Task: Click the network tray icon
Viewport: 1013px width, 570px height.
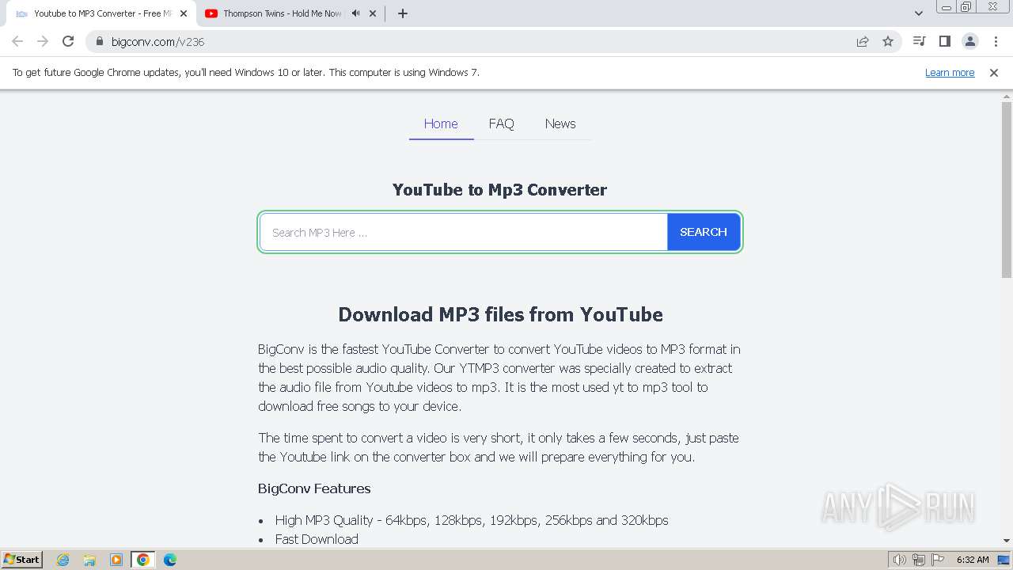Action: coord(919,560)
